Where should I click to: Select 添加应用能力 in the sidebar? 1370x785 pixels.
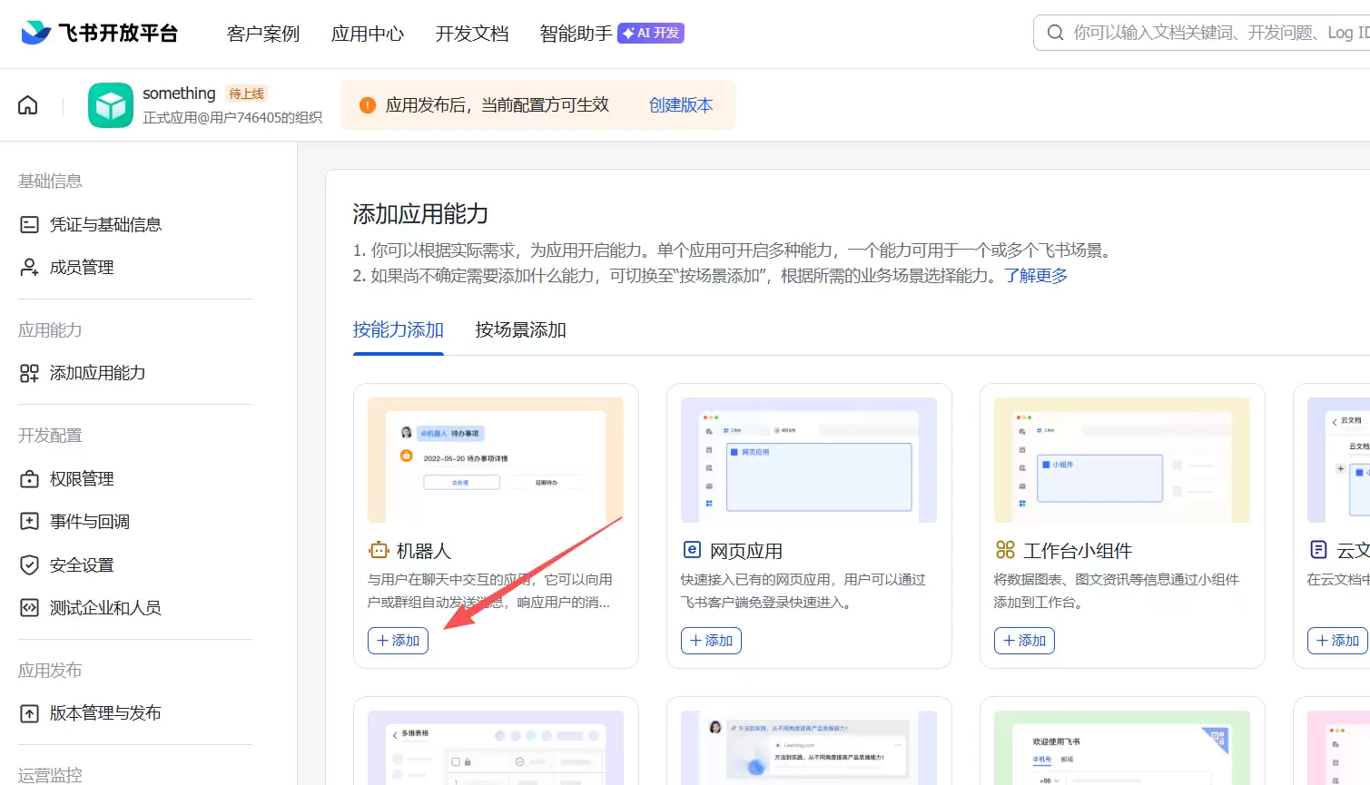97,373
